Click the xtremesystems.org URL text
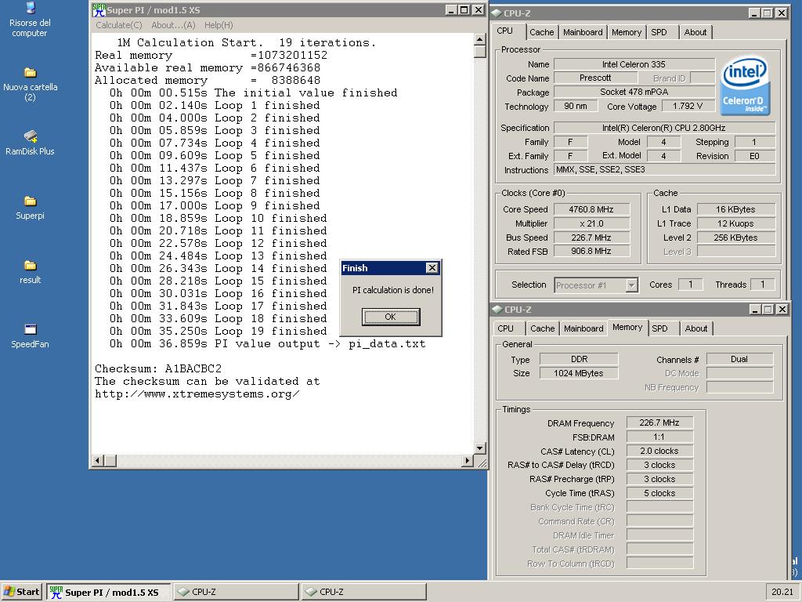This screenshot has width=802, height=602. [x=197, y=394]
